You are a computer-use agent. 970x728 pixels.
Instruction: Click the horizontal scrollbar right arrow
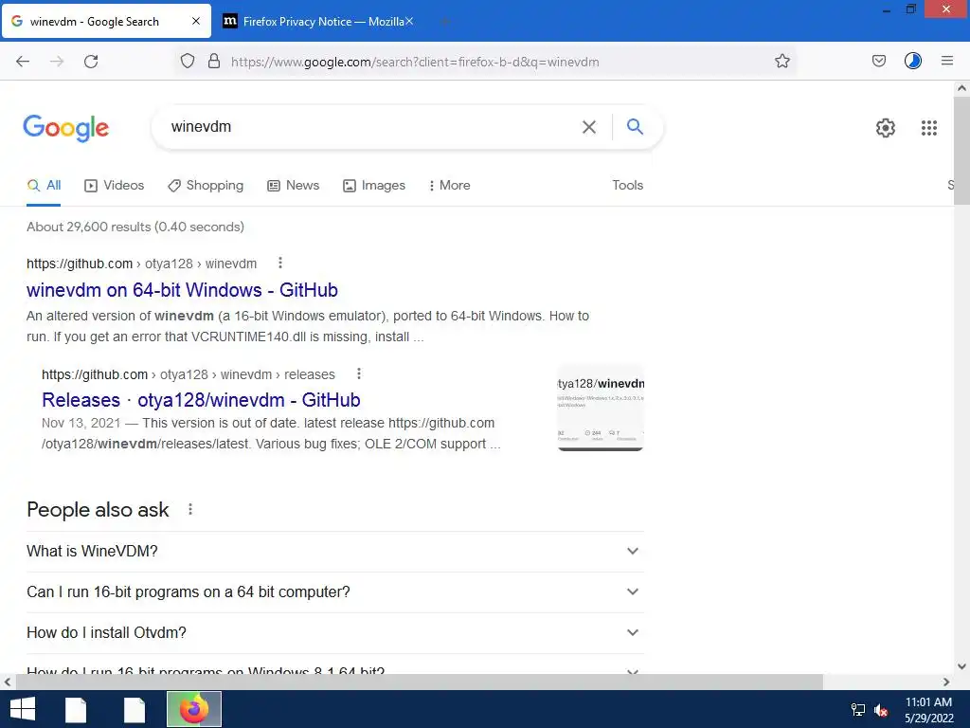pyautogui.click(x=946, y=682)
